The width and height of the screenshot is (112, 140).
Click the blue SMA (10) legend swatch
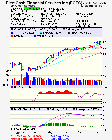tap(12, 33)
